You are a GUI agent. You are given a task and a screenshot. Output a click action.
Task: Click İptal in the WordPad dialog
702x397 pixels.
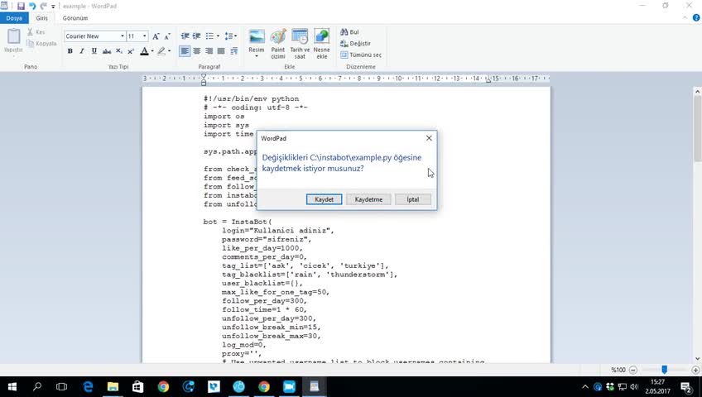(x=413, y=199)
